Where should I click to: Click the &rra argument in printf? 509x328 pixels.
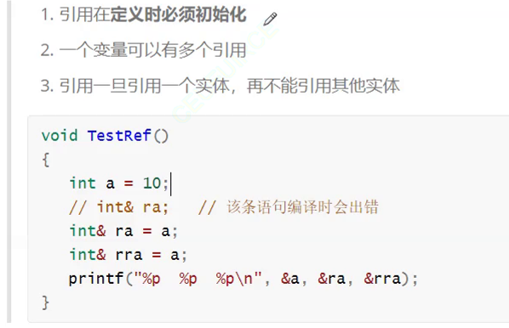point(382,279)
